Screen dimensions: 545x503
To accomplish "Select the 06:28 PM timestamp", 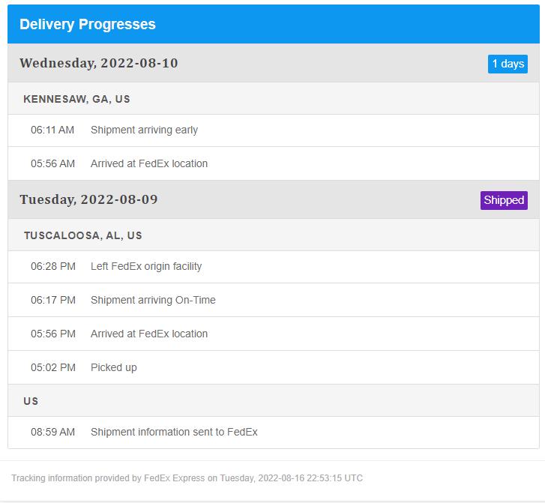I will coord(53,266).
